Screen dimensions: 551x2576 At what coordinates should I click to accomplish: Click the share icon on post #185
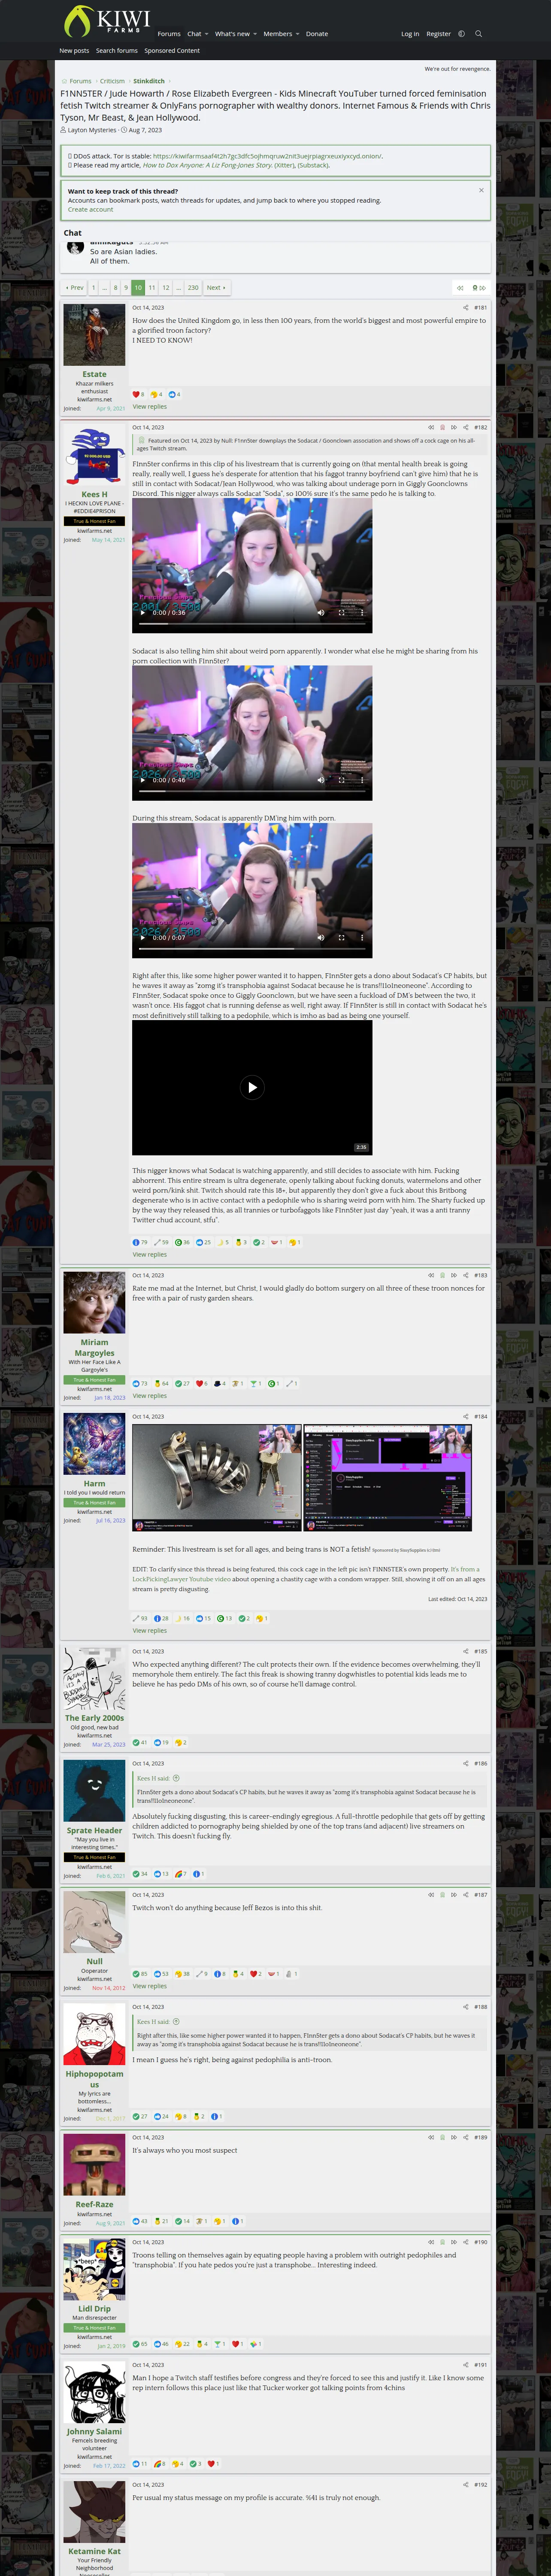[465, 1651]
